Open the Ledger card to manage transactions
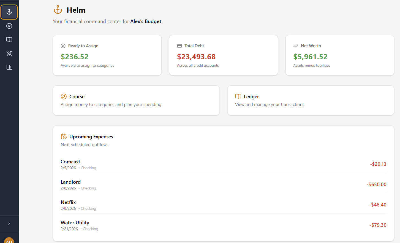 point(311,100)
